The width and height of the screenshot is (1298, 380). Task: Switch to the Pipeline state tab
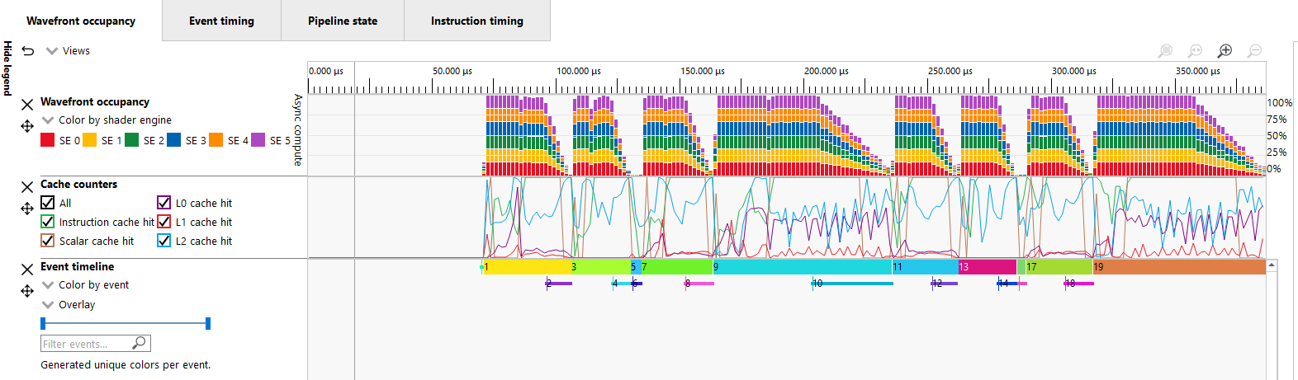click(343, 21)
